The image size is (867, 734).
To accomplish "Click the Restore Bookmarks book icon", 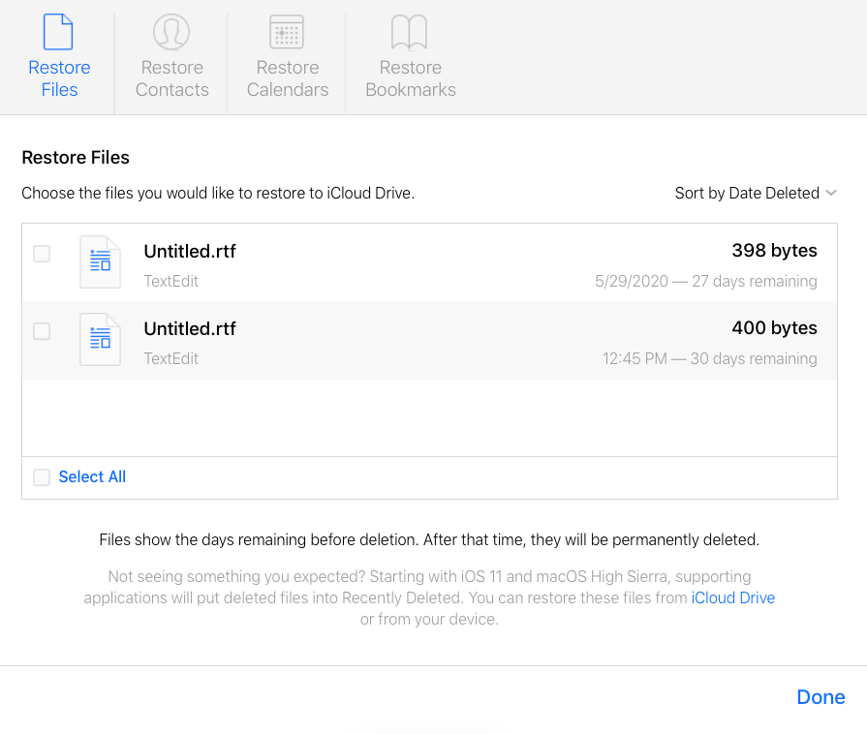I will [x=410, y=32].
